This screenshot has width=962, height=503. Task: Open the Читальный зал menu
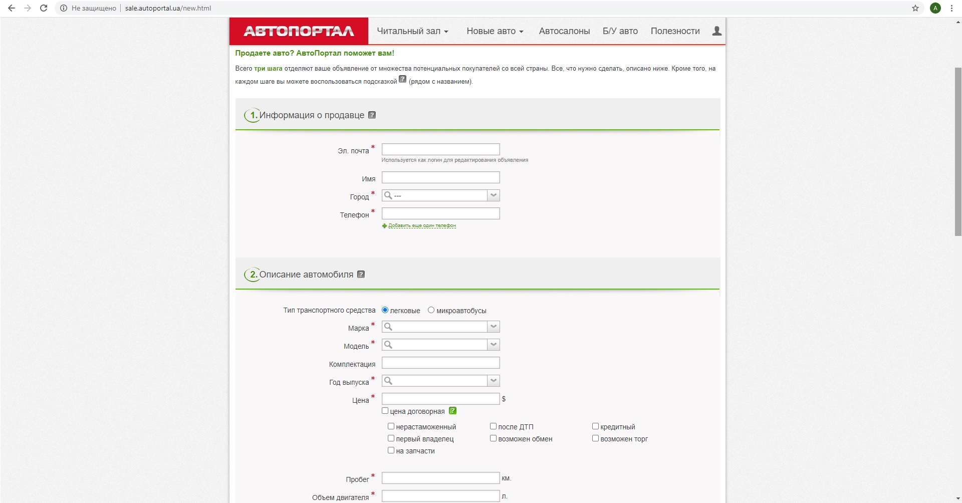click(412, 31)
